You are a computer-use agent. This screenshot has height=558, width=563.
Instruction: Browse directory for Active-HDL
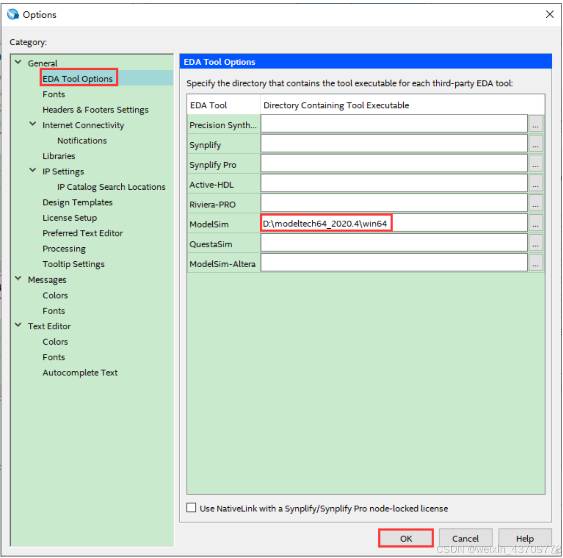535,183
